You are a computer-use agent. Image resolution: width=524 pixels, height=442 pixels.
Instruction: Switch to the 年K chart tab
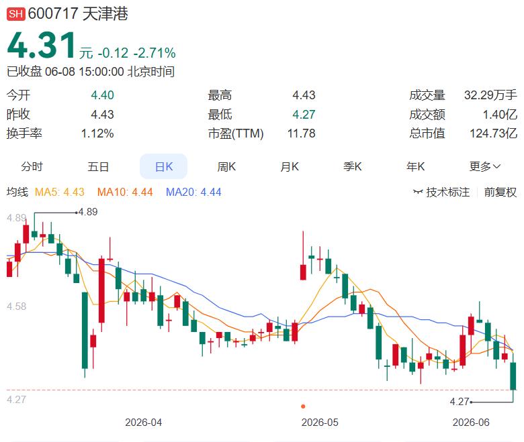(415, 166)
